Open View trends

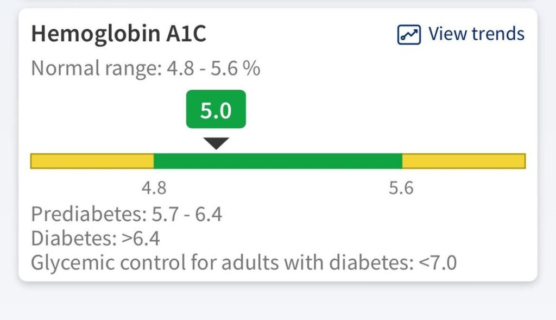click(x=460, y=34)
